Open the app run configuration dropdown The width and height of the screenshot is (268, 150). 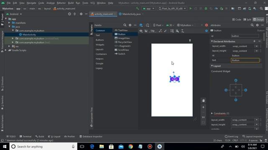click(x=148, y=8)
